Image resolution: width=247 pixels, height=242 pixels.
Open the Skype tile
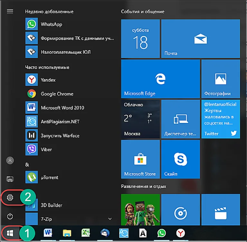pyautogui.click(x=180, y=159)
